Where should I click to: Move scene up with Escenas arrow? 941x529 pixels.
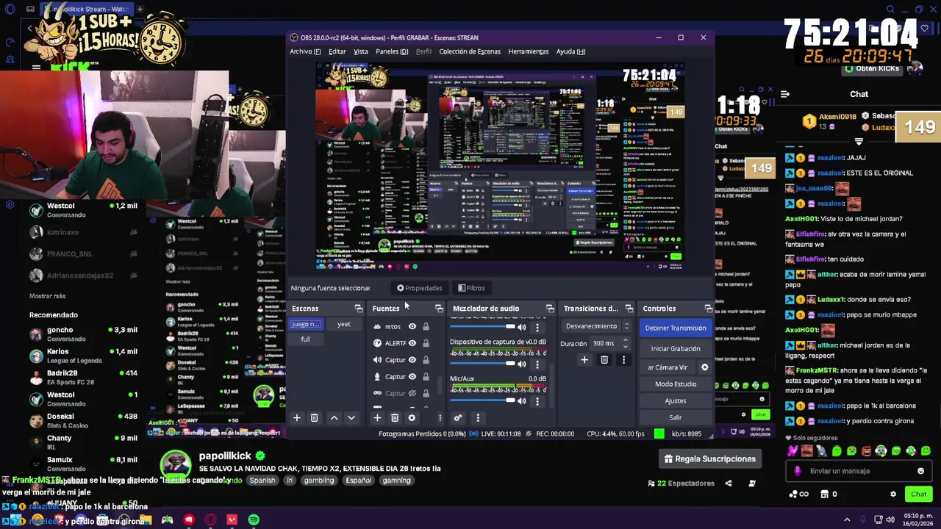coord(334,418)
